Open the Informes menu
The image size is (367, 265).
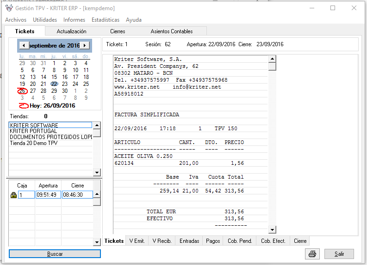74,20
